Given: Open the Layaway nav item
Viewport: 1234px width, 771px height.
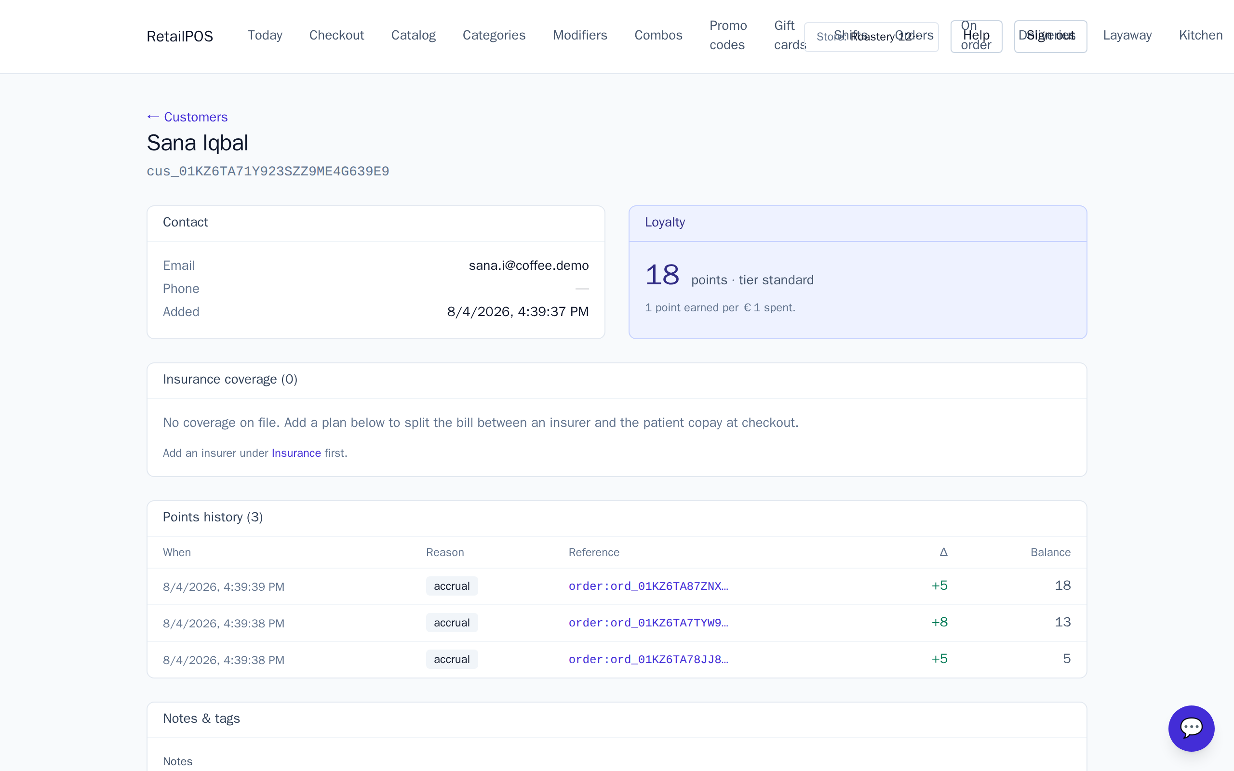Looking at the screenshot, I should tap(1127, 35).
